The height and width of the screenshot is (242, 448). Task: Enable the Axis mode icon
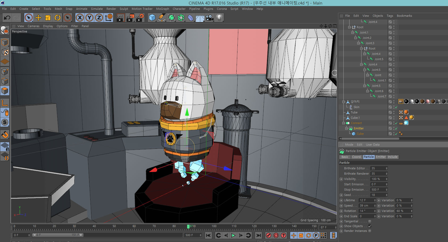(x=5, y=103)
